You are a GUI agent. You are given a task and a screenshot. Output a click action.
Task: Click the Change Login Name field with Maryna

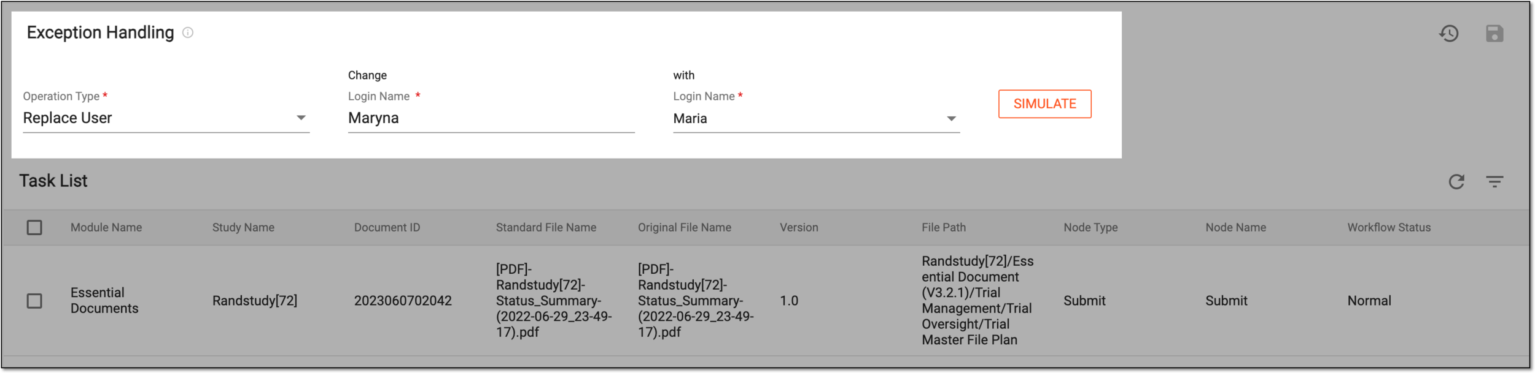(491, 118)
